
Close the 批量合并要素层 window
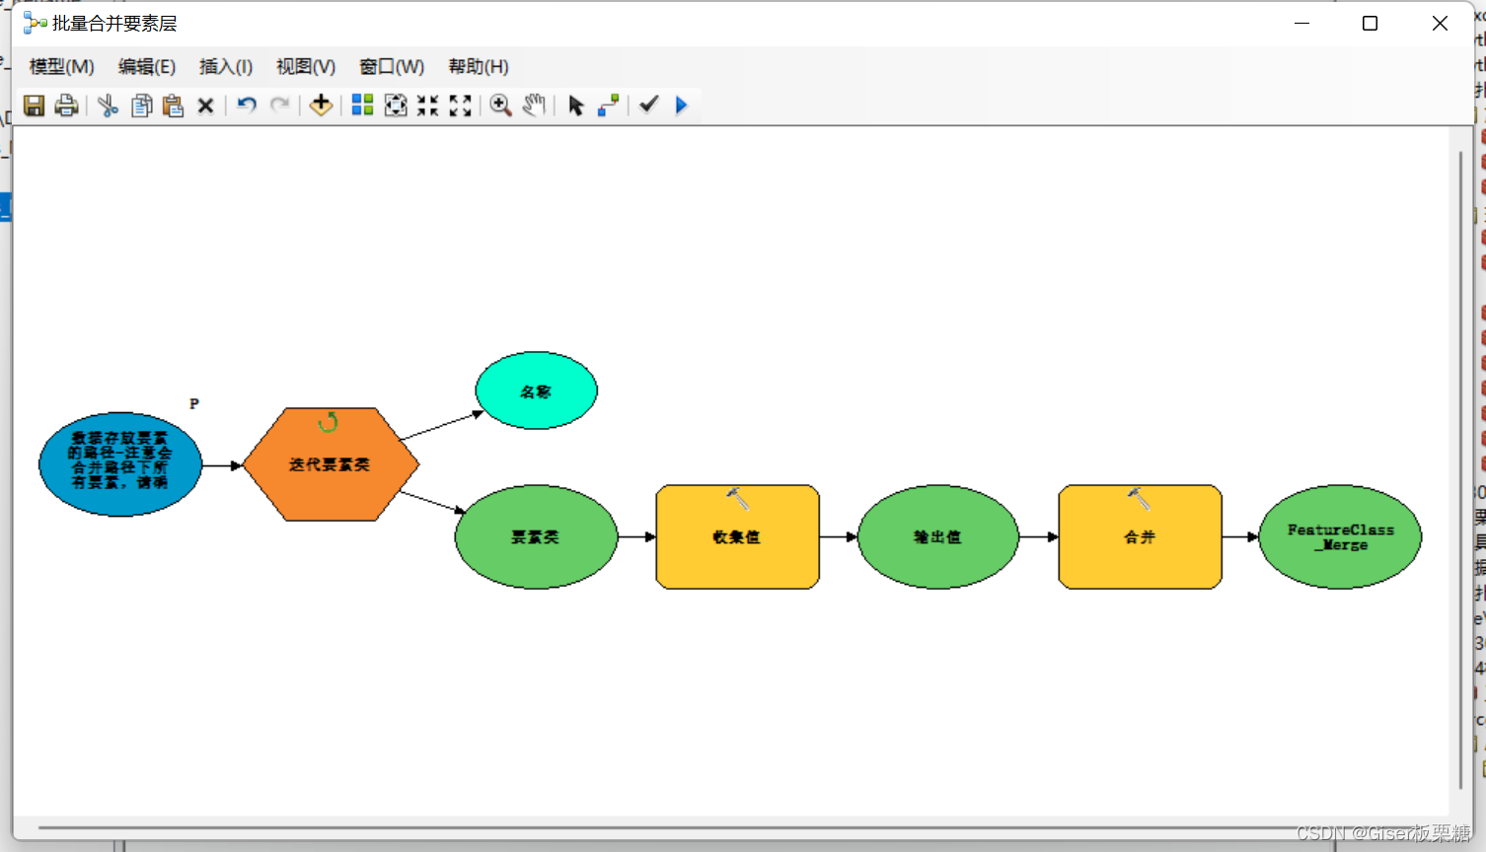click(1440, 24)
